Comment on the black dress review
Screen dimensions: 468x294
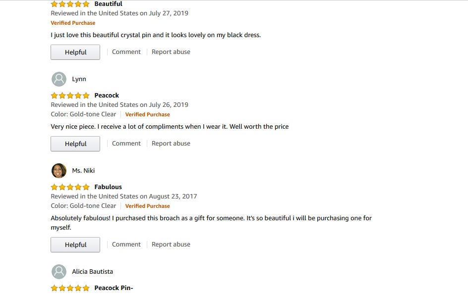click(126, 52)
